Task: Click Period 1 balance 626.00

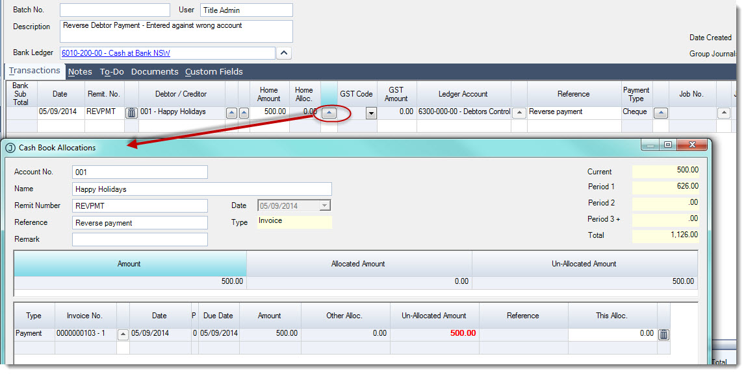Action: coord(665,187)
